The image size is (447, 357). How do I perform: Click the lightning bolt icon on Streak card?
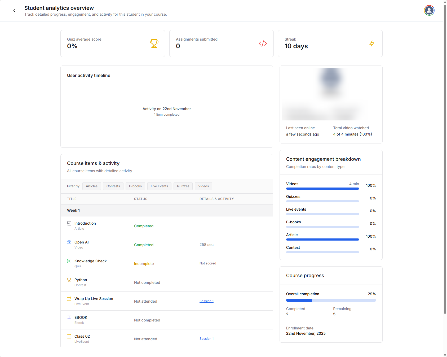372,43
